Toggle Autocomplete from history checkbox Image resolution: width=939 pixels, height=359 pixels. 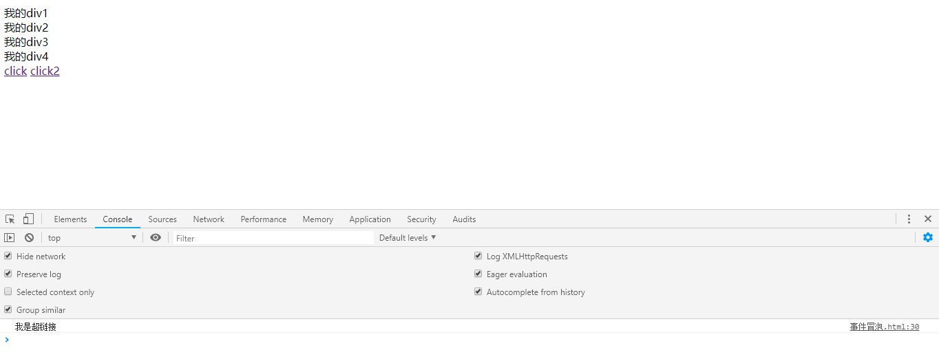pos(478,292)
